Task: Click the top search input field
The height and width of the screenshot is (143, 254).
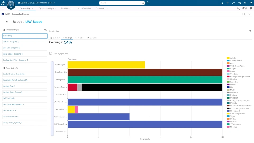Action: click(121, 3)
